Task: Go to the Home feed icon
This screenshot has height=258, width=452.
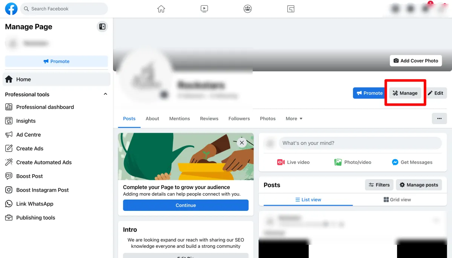Action: pyautogui.click(x=161, y=9)
